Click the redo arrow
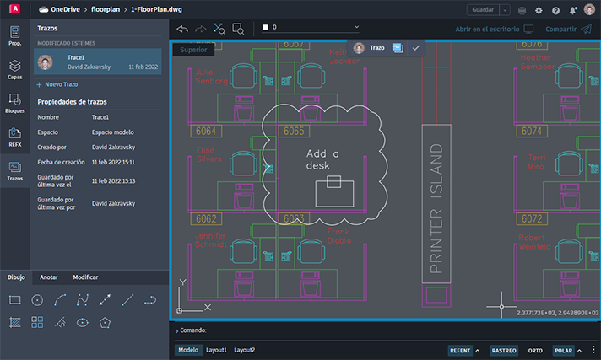 200,29
